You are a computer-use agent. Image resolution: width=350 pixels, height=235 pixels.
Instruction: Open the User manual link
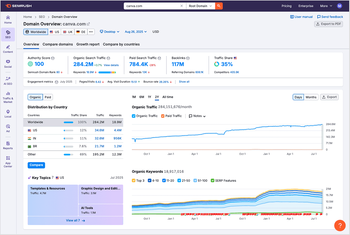(301, 17)
